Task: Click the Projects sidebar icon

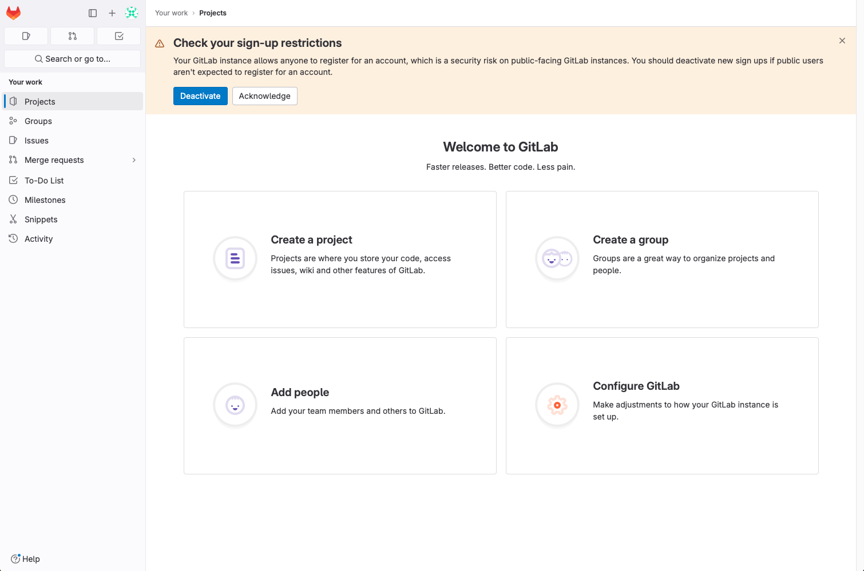Action: [x=13, y=101]
